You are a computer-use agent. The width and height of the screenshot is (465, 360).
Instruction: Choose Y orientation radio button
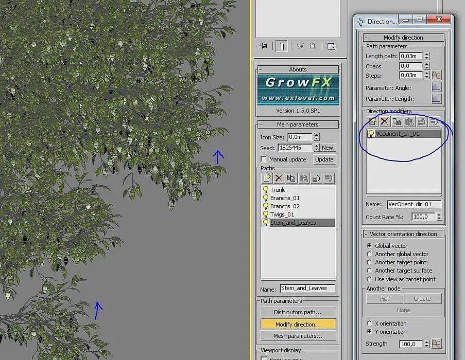point(369,332)
